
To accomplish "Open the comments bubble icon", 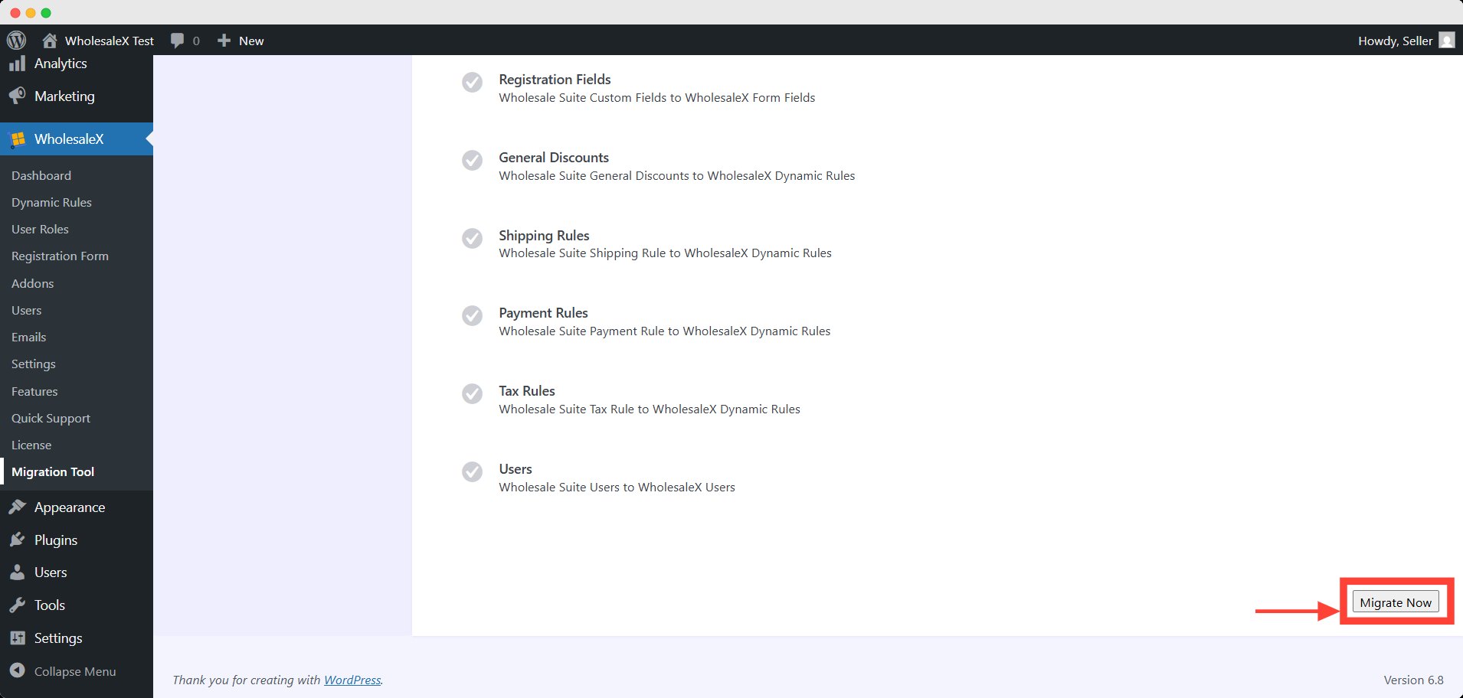I will pyautogui.click(x=178, y=41).
